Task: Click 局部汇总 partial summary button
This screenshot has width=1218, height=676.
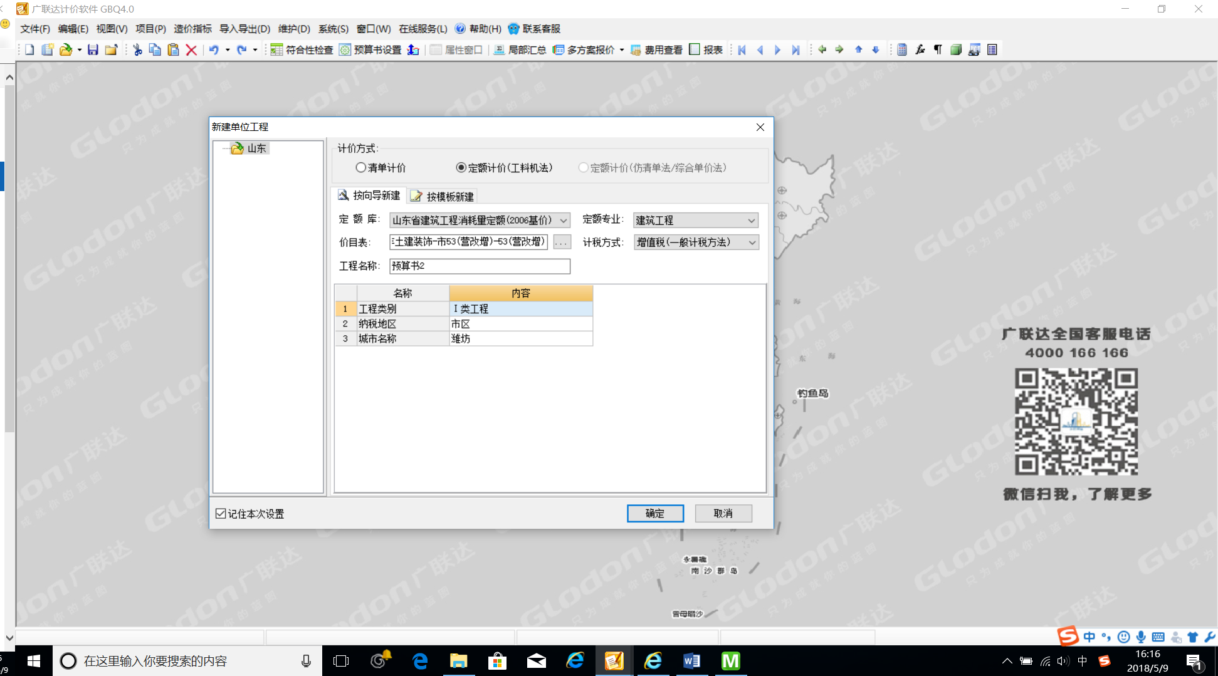Action: point(520,50)
